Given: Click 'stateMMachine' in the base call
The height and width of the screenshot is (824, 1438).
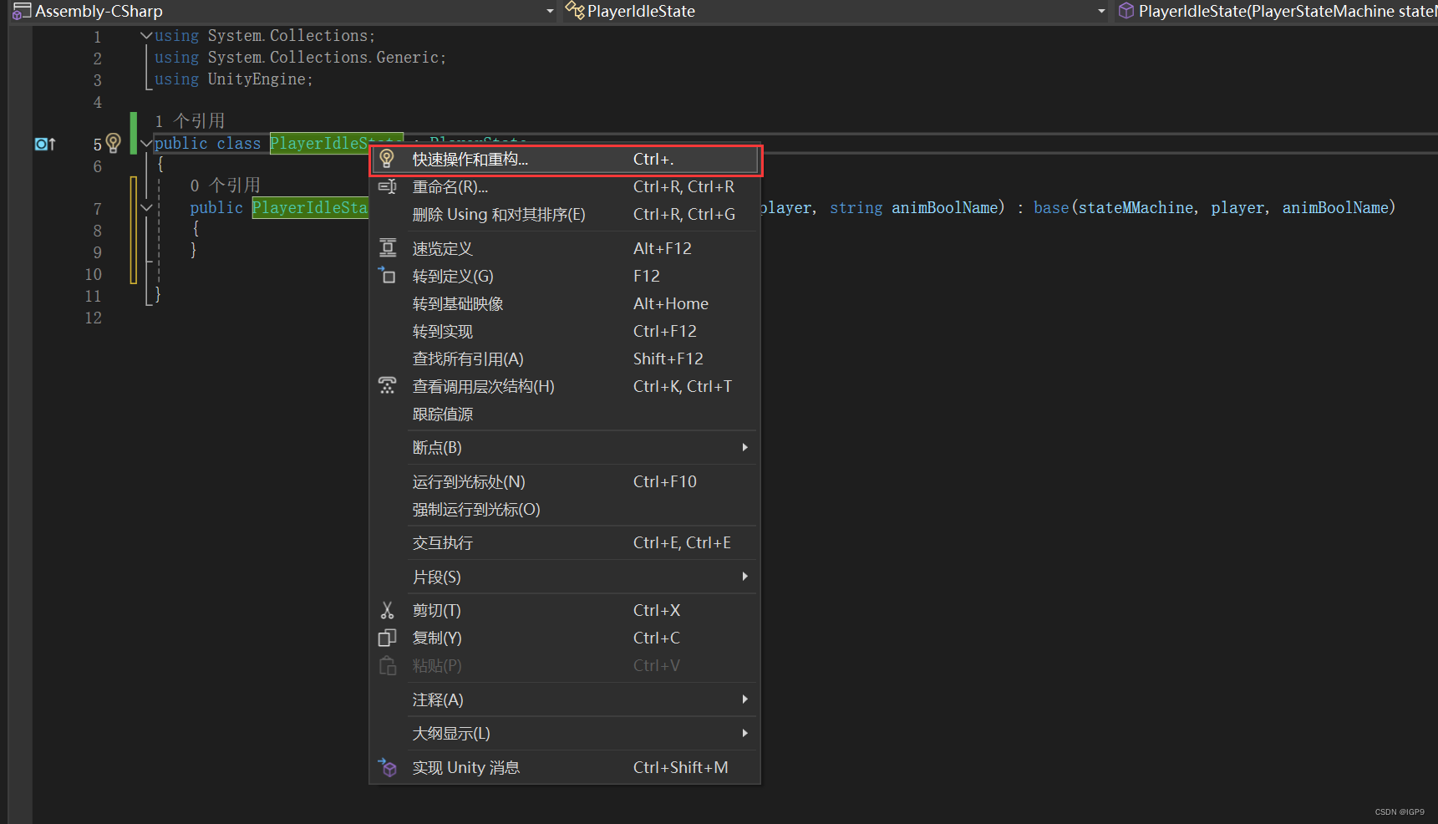Looking at the screenshot, I should [x=1136, y=208].
